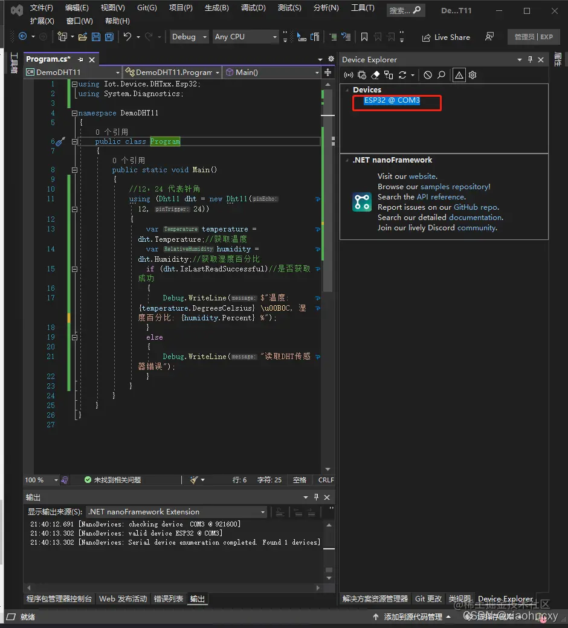
Task: Toggle the warning triangle icon in Device Explorer
Action: pos(459,75)
